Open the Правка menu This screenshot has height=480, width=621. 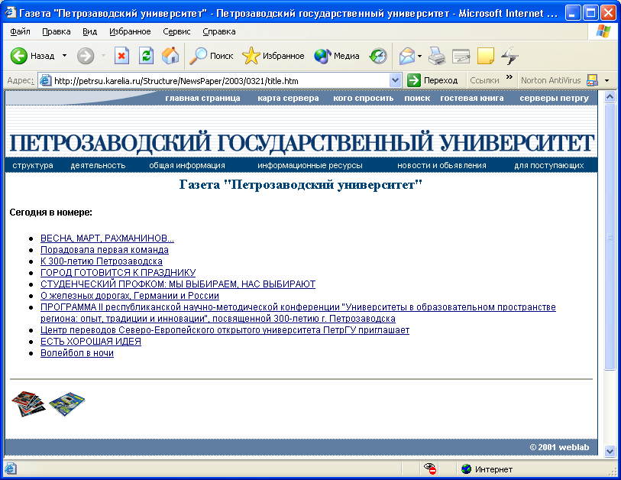(57, 31)
